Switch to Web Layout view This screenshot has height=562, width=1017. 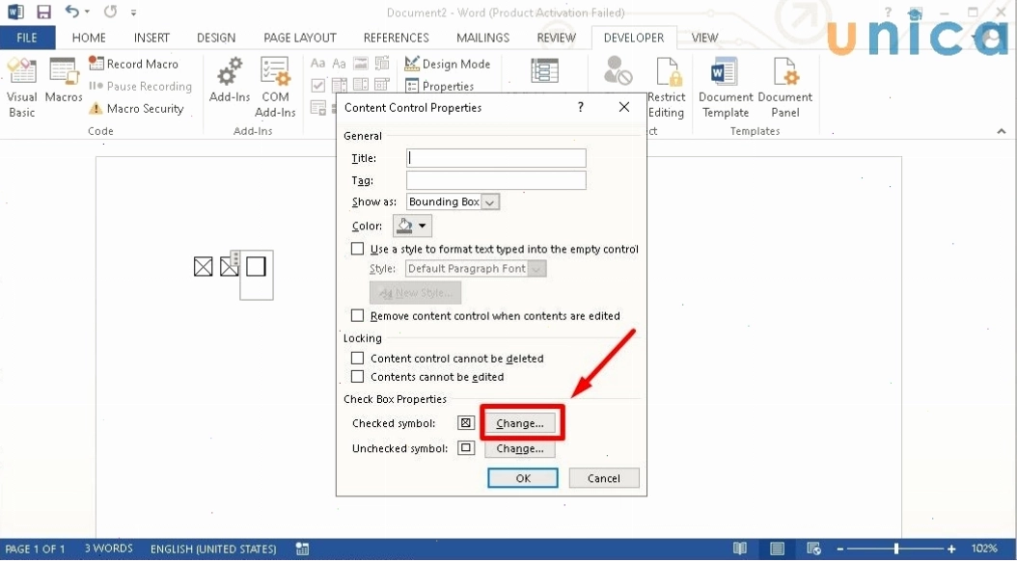(x=814, y=549)
